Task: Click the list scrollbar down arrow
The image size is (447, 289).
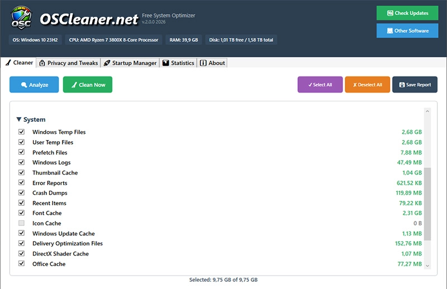Action: pyautogui.click(x=427, y=266)
